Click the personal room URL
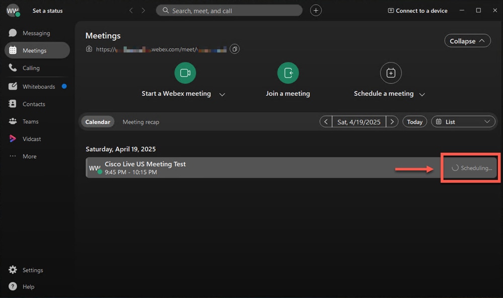 coord(161,49)
